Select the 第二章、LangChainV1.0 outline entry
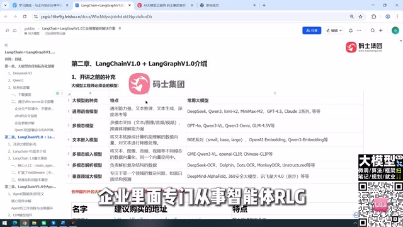Screen dimensions: 403x227 click(x=30, y=137)
